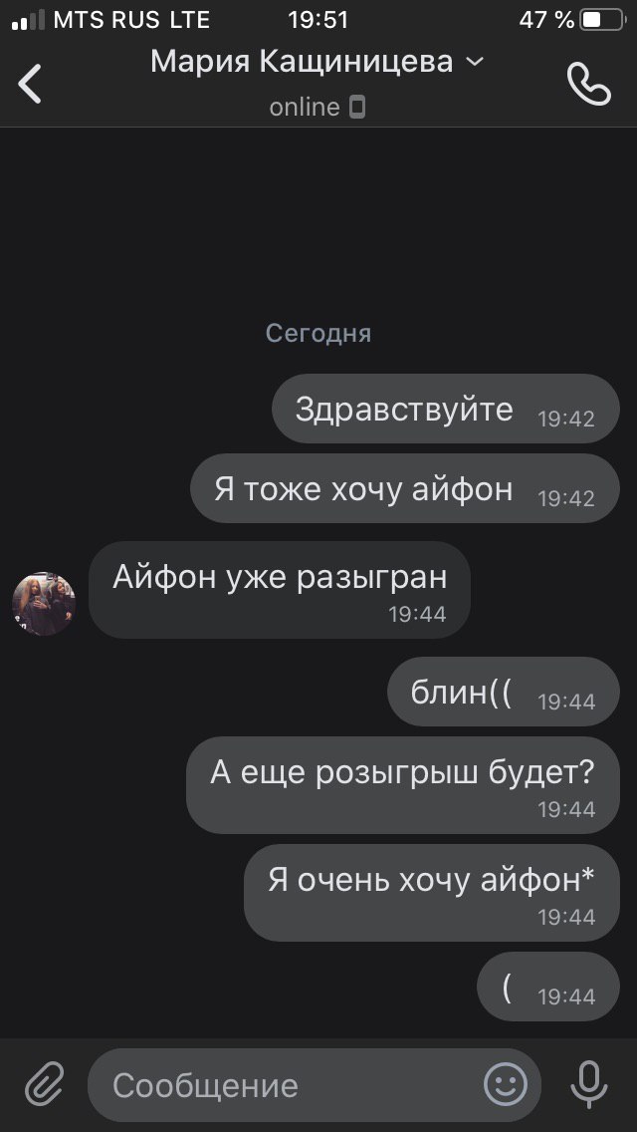Select the message Я очень хочу айфон*

pyautogui.click(x=431, y=892)
